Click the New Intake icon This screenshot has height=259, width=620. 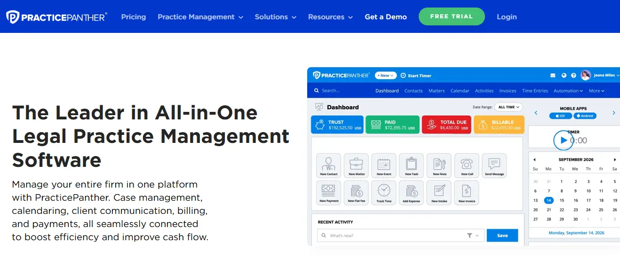coord(439,193)
